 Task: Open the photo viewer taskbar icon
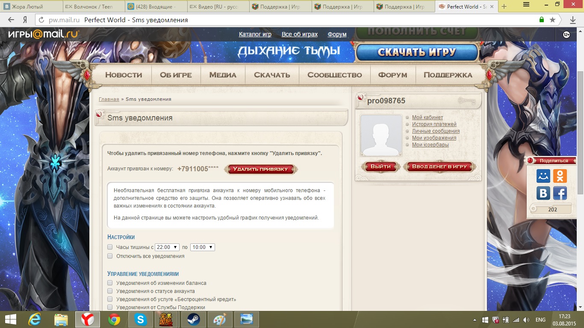coord(246,319)
